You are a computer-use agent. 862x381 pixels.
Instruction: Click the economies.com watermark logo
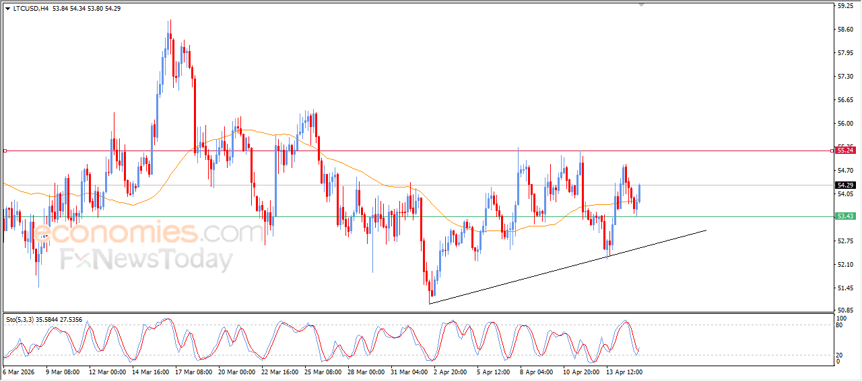coord(150,233)
